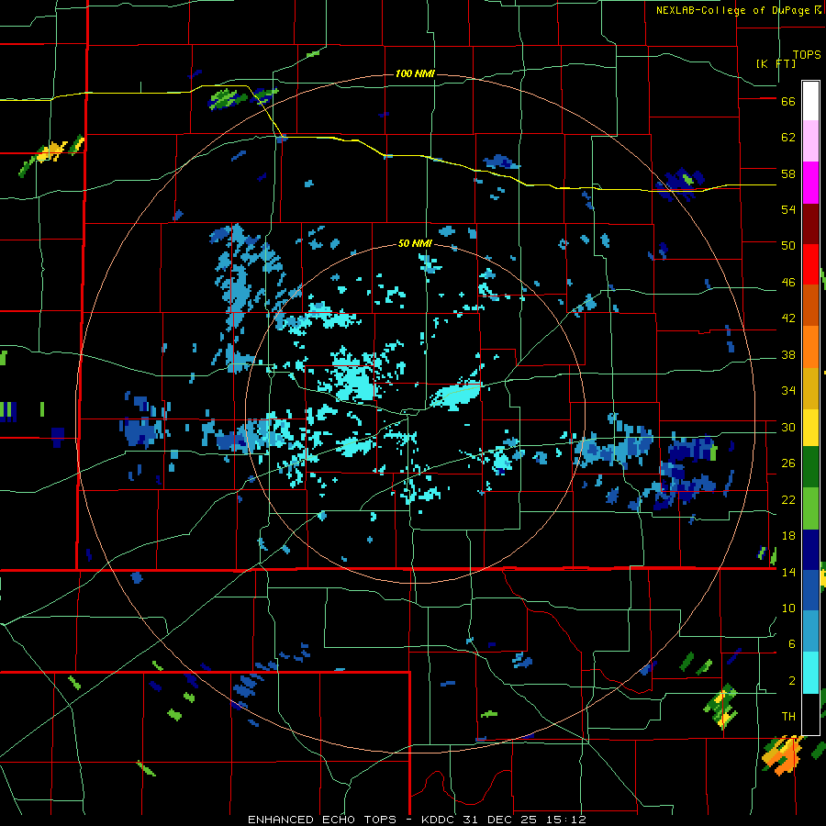Click the 10 value on the legend scale
Image resolution: width=826 pixels, height=826 pixels.
tap(788, 608)
